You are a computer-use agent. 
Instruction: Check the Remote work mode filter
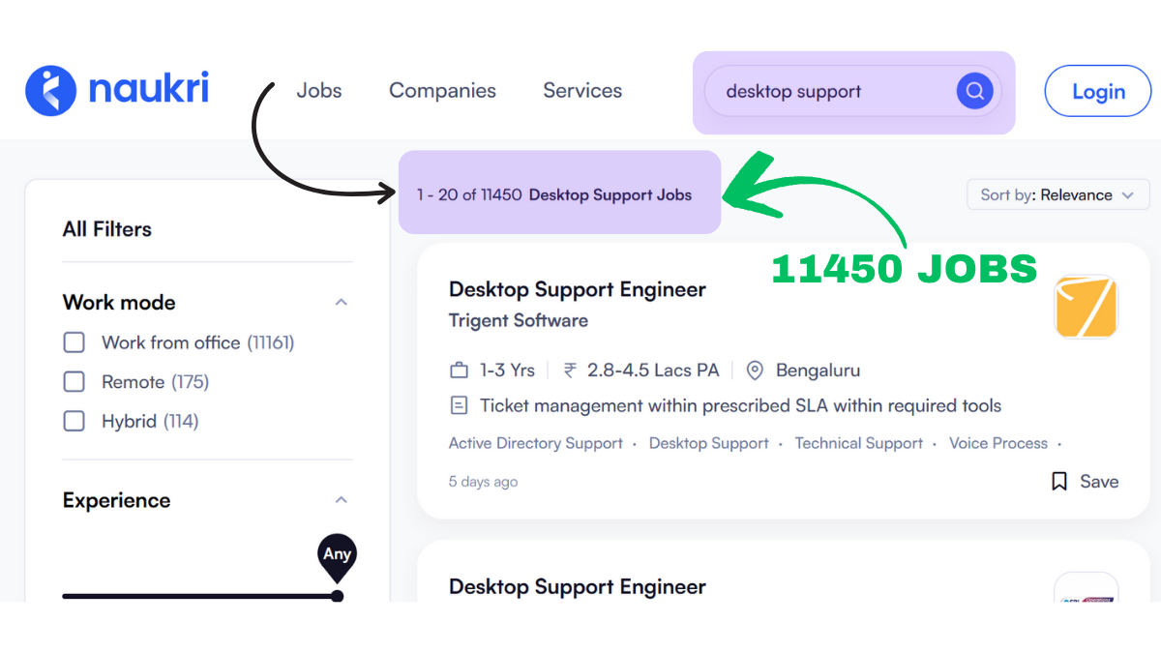[74, 382]
